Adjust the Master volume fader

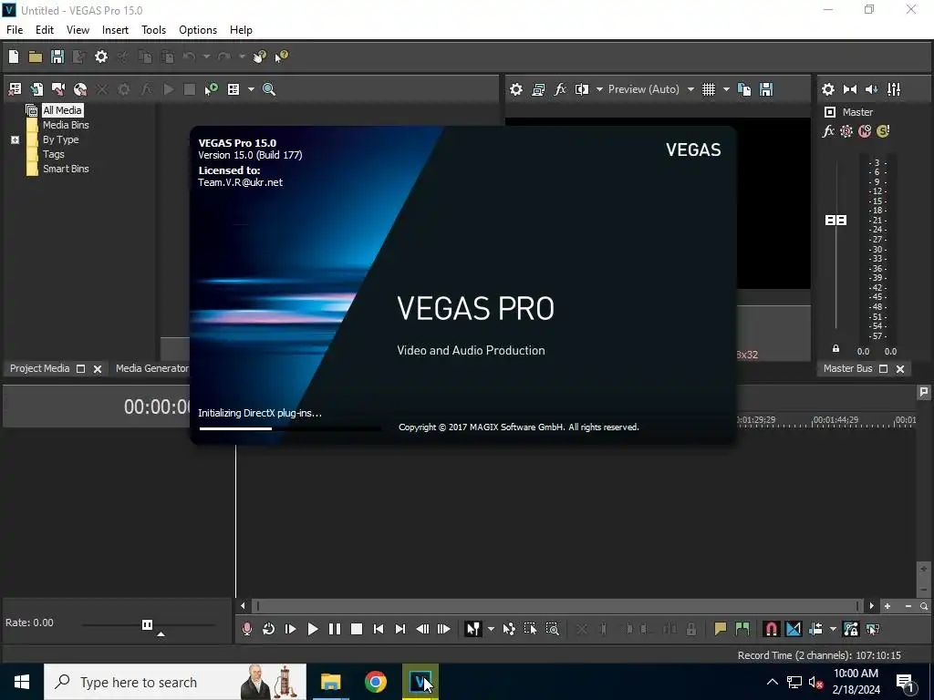click(x=835, y=221)
